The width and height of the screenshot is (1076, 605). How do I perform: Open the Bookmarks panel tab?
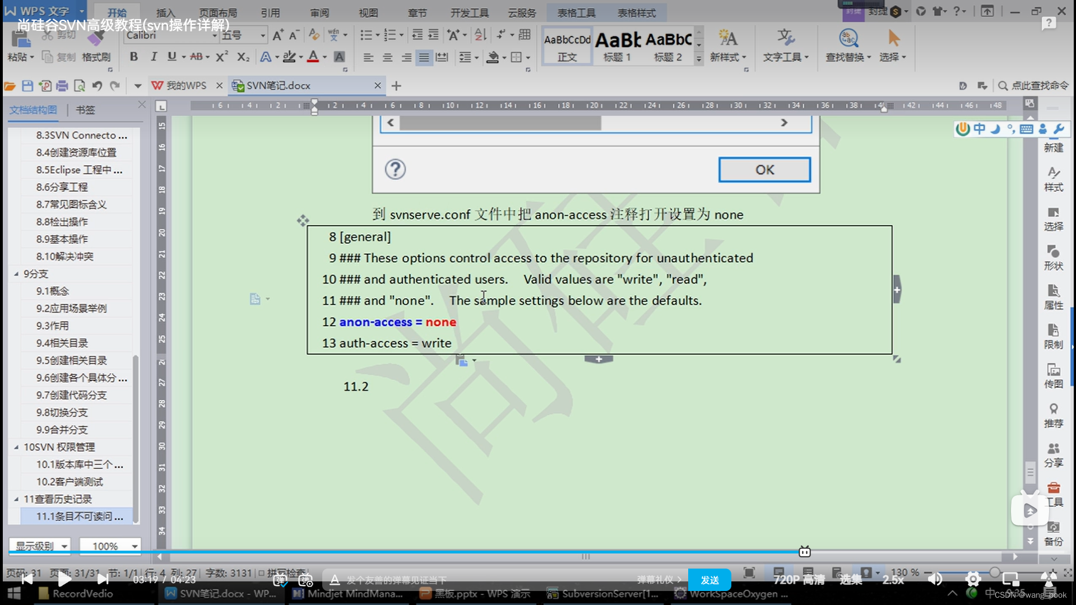coord(85,110)
